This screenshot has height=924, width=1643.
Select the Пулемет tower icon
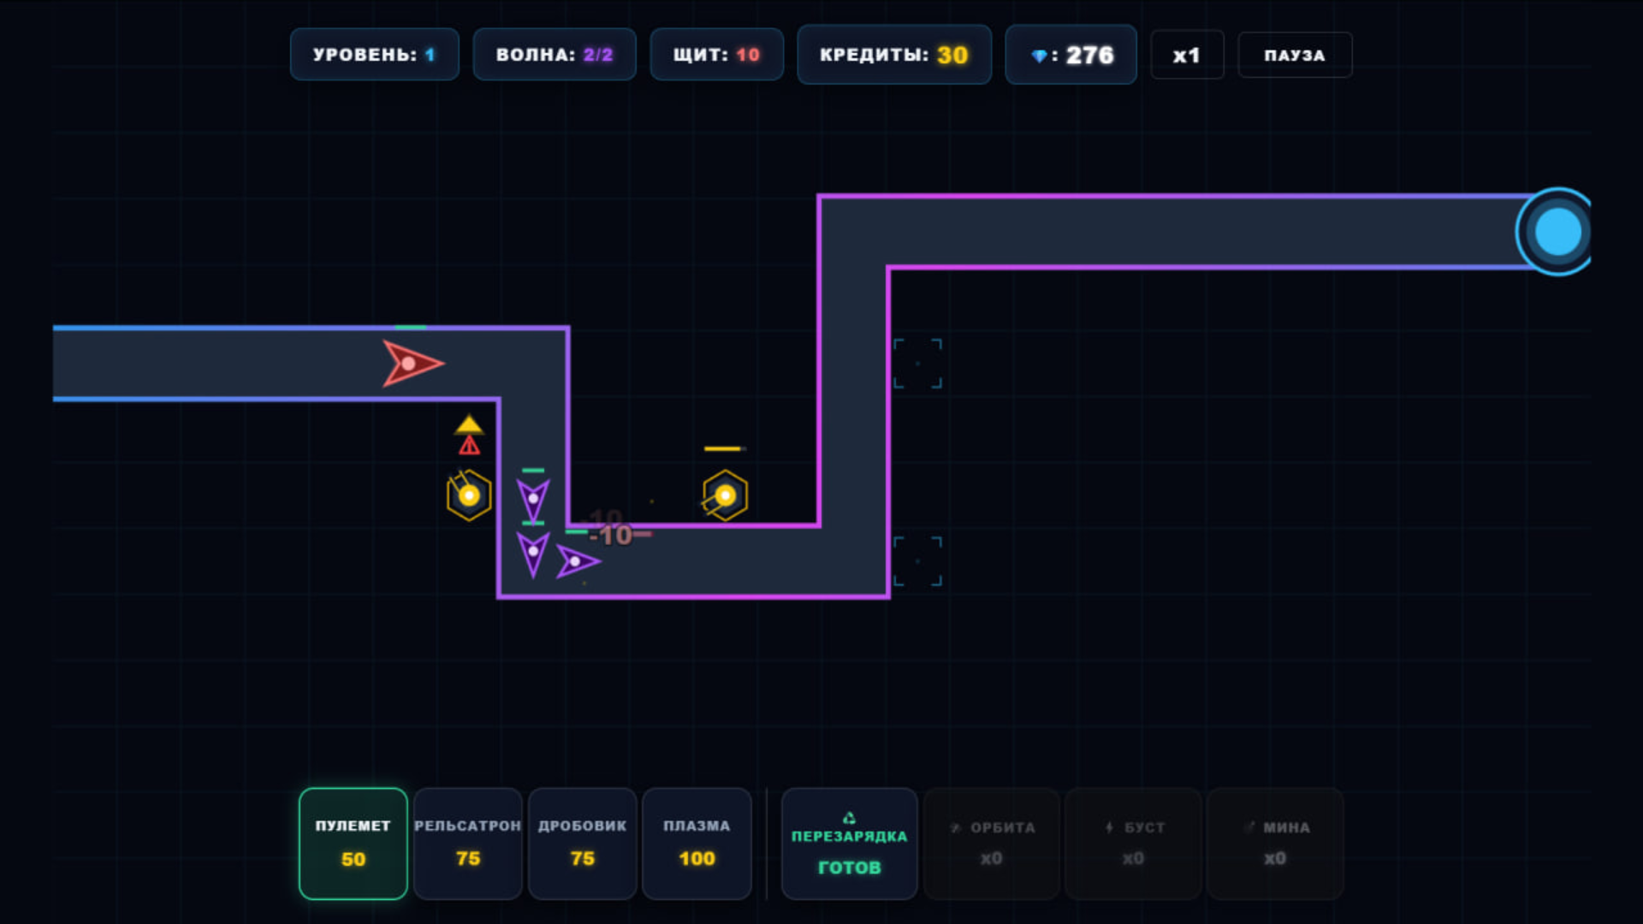353,844
